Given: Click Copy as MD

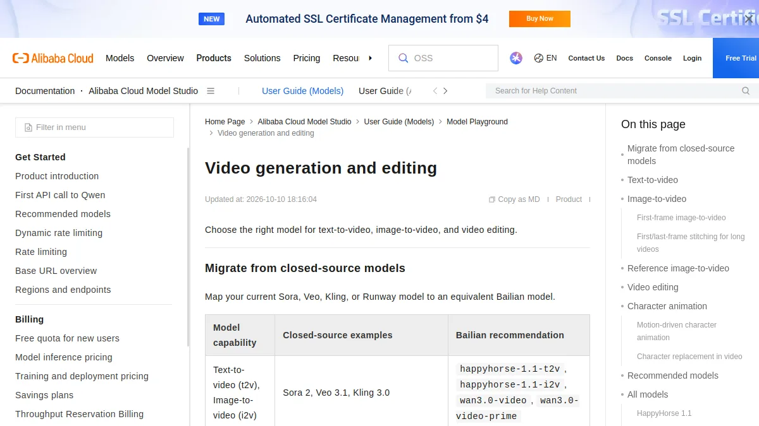Looking at the screenshot, I should pyautogui.click(x=519, y=199).
